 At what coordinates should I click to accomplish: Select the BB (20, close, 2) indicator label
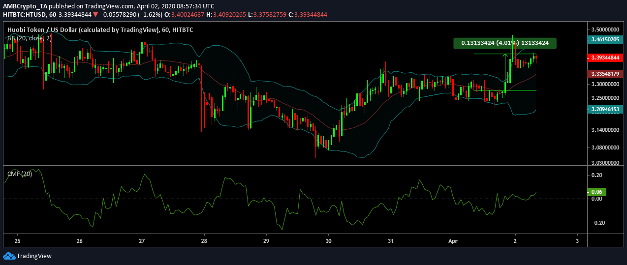29,38
